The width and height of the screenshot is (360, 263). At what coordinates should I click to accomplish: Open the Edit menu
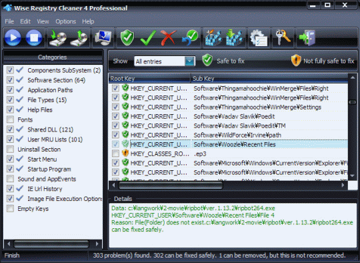[x=25, y=21]
